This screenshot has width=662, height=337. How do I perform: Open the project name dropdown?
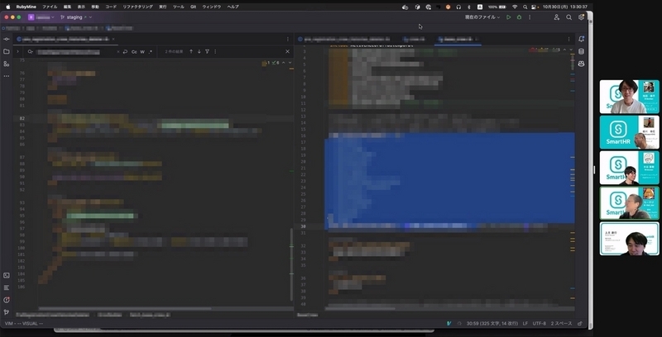[x=41, y=17]
